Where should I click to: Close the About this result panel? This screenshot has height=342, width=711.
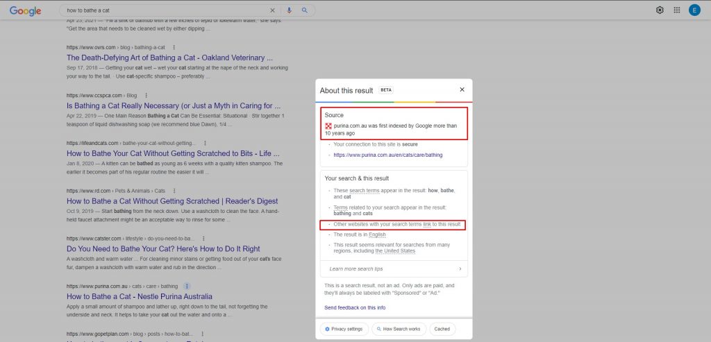(x=462, y=89)
